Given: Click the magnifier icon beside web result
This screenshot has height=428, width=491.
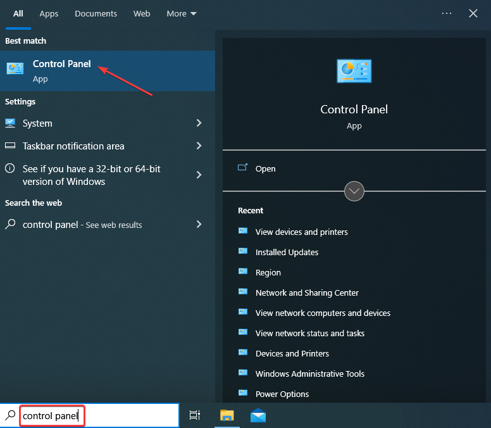Looking at the screenshot, I should click(x=10, y=224).
